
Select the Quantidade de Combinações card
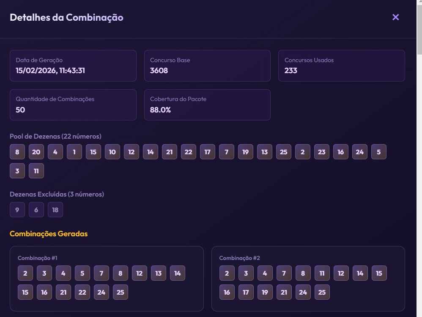tap(73, 105)
